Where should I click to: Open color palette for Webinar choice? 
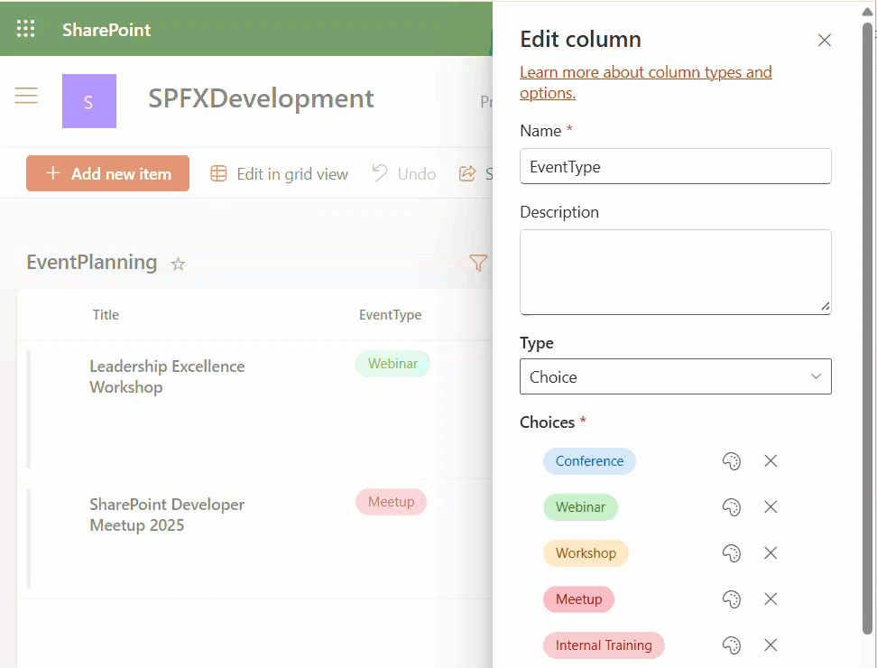pos(732,507)
